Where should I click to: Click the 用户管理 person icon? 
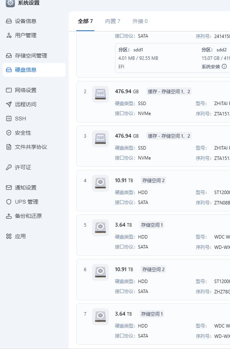9,35
